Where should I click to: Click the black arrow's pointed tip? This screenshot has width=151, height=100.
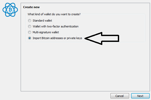[x=85, y=38]
